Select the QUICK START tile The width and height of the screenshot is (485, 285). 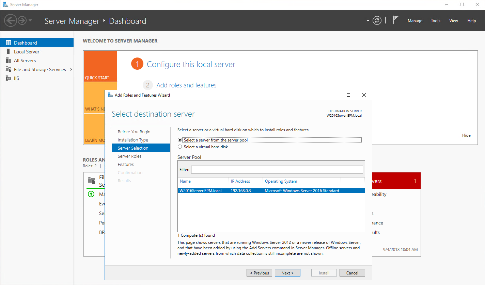pos(100,66)
